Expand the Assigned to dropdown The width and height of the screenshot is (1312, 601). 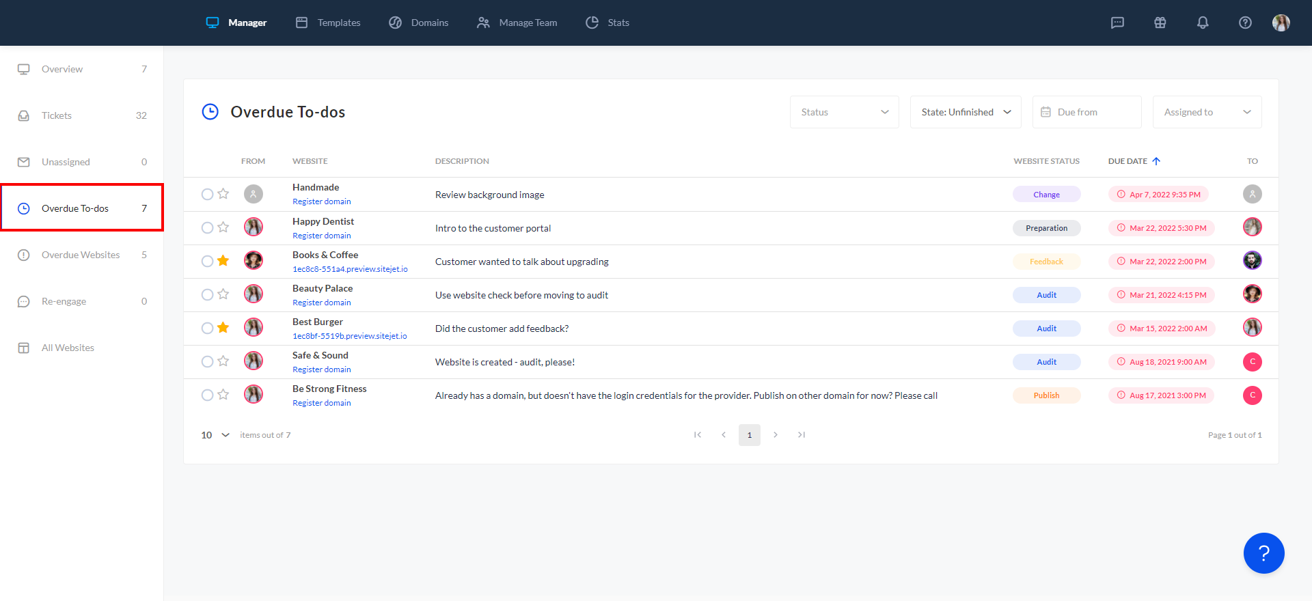pyautogui.click(x=1207, y=112)
